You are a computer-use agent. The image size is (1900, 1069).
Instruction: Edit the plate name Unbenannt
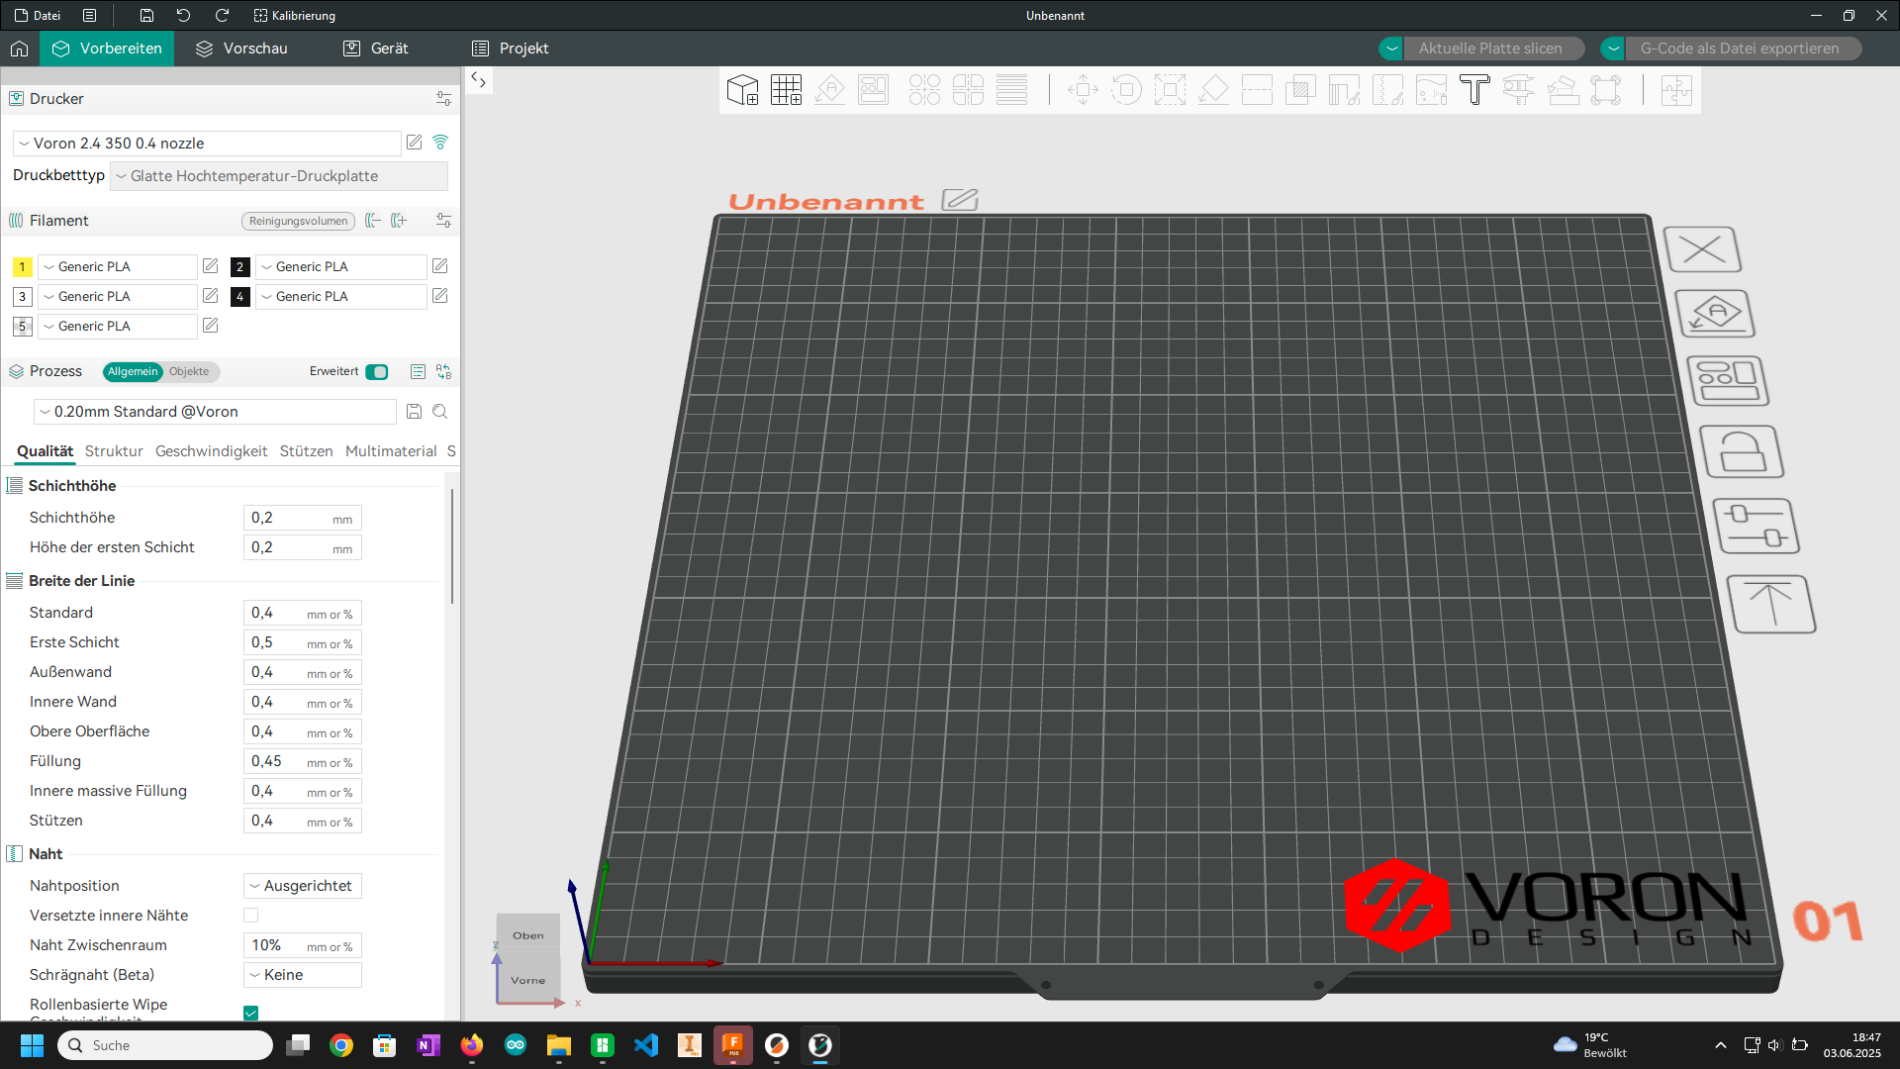pos(959,200)
